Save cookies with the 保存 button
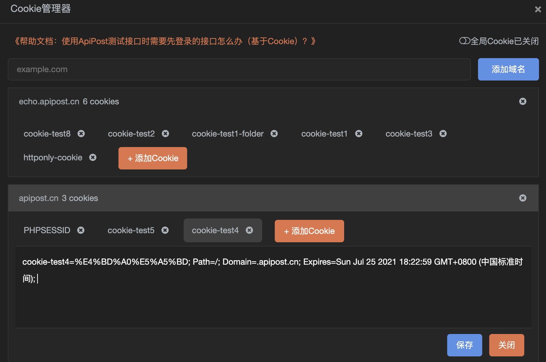Screen dimensions: 546x362 (464, 345)
